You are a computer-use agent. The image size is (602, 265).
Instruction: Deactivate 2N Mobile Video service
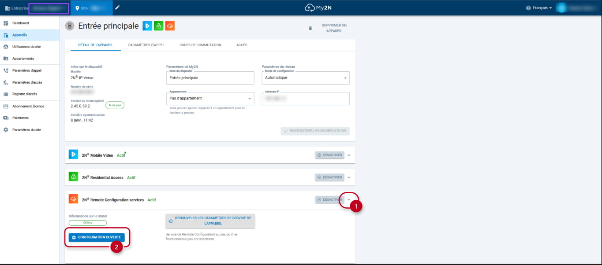click(329, 155)
